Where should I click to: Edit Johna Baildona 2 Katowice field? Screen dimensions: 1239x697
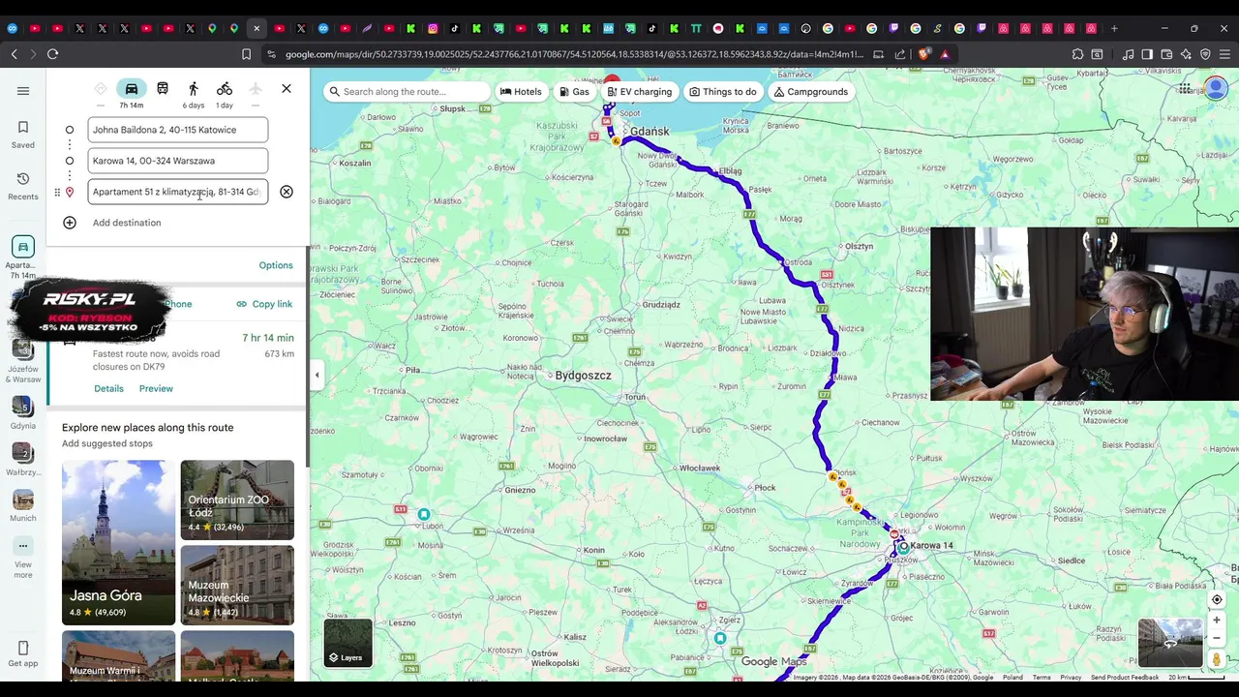pyautogui.click(x=178, y=130)
